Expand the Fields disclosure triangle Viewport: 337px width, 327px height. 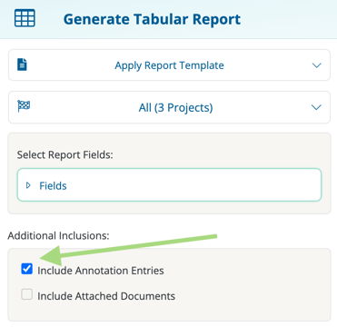pyautogui.click(x=28, y=185)
